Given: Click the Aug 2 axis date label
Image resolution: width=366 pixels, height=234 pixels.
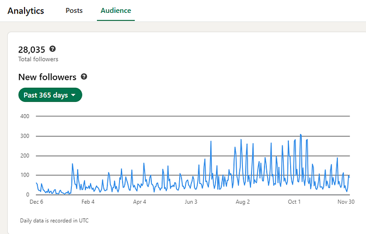Looking at the screenshot, I should point(243,202).
